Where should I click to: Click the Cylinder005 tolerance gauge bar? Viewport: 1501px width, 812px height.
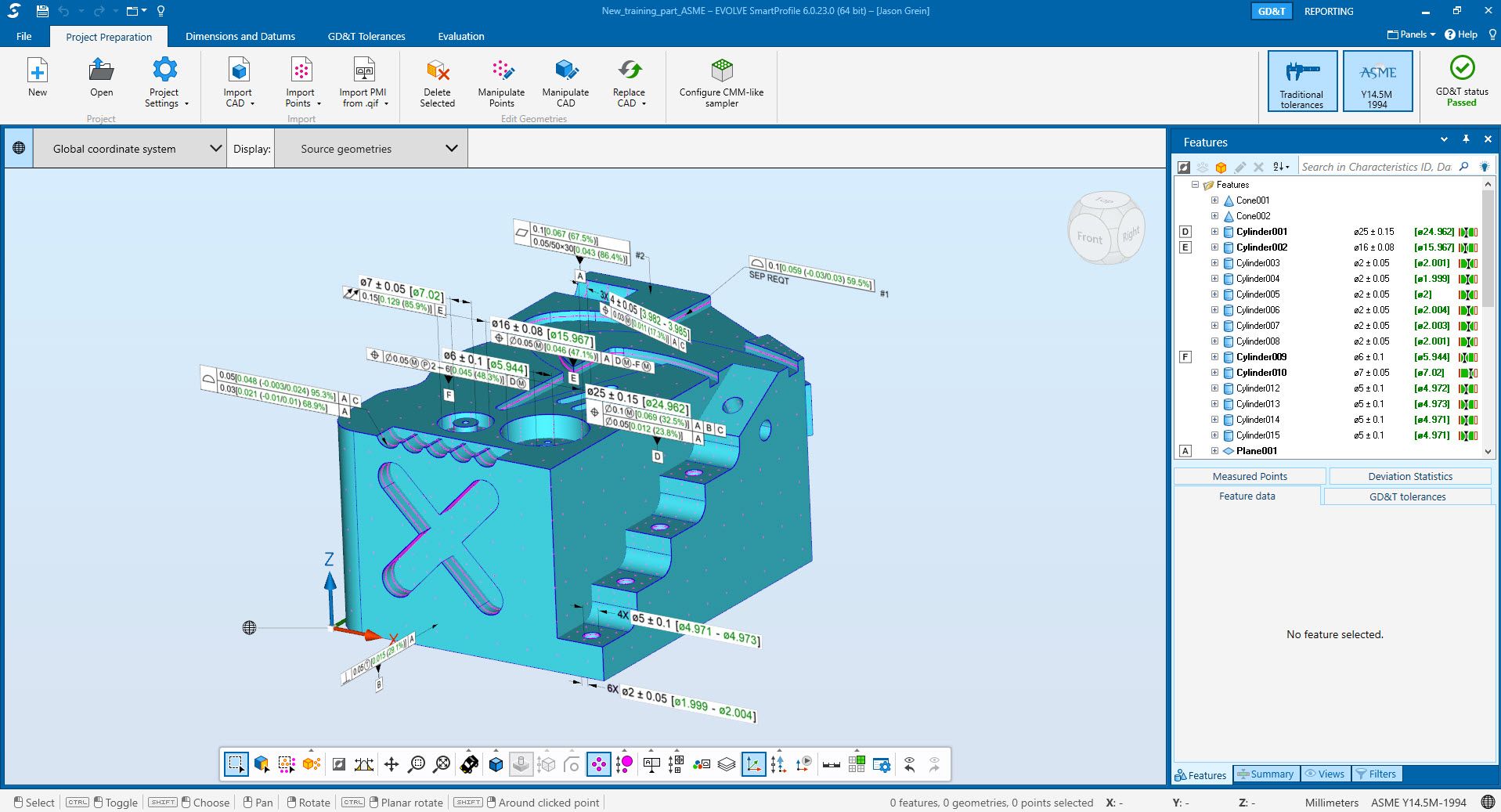[x=1468, y=294]
